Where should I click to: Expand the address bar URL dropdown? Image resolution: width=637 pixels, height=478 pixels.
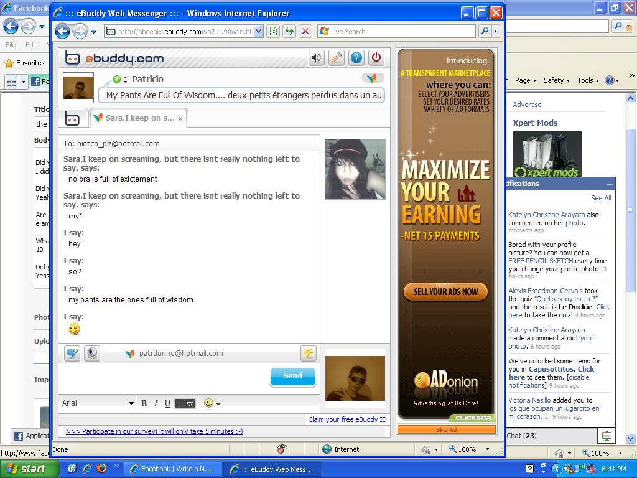pyautogui.click(x=258, y=31)
